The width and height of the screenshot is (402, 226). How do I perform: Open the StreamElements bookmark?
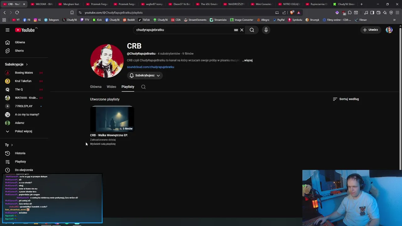[195, 20]
